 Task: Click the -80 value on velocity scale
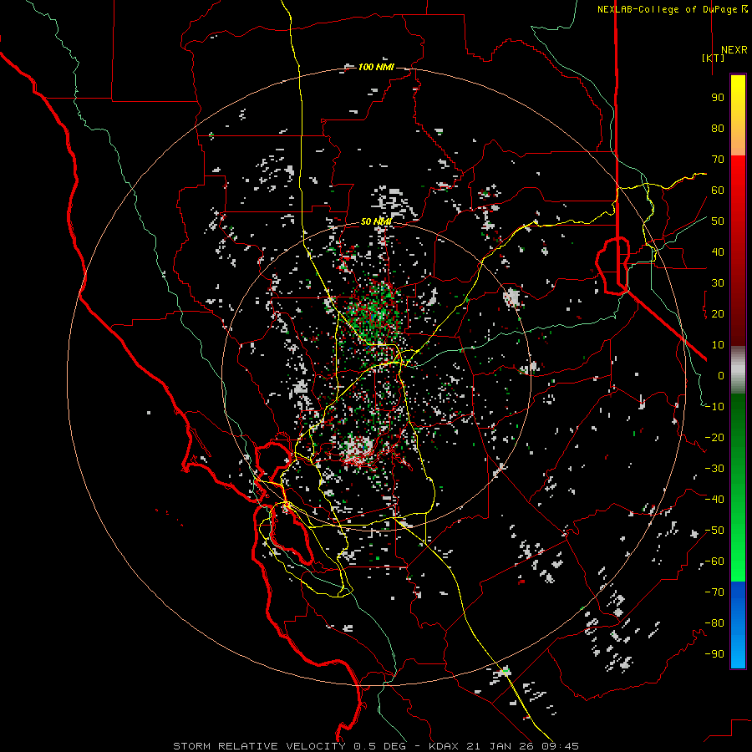click(714, 623)
